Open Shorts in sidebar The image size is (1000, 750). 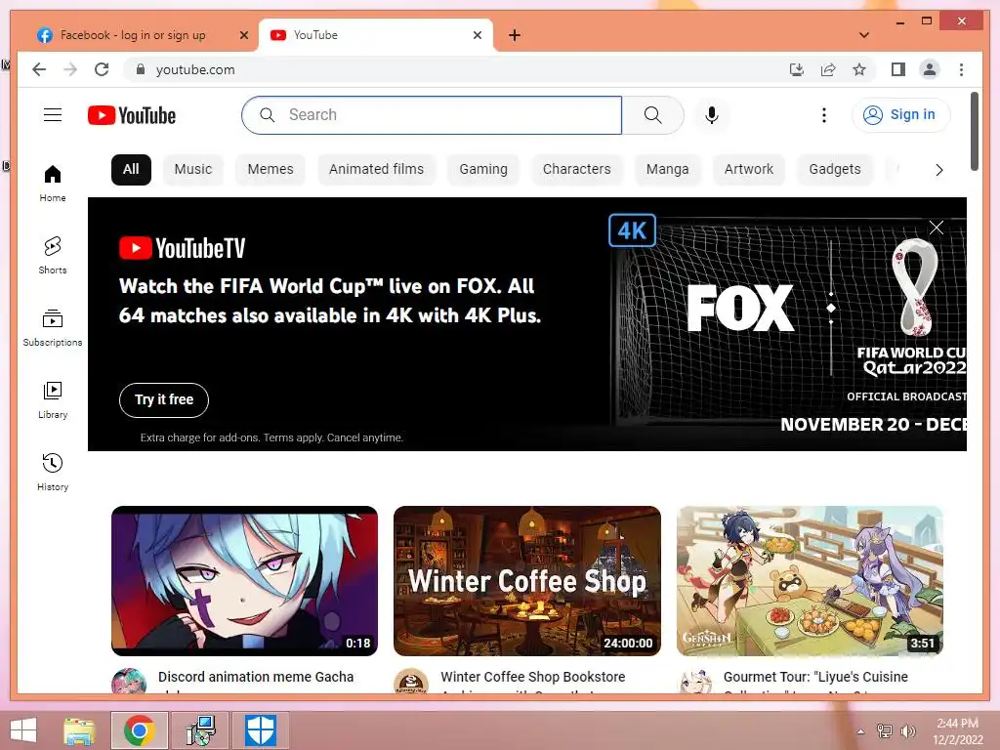tap(53, 255)
